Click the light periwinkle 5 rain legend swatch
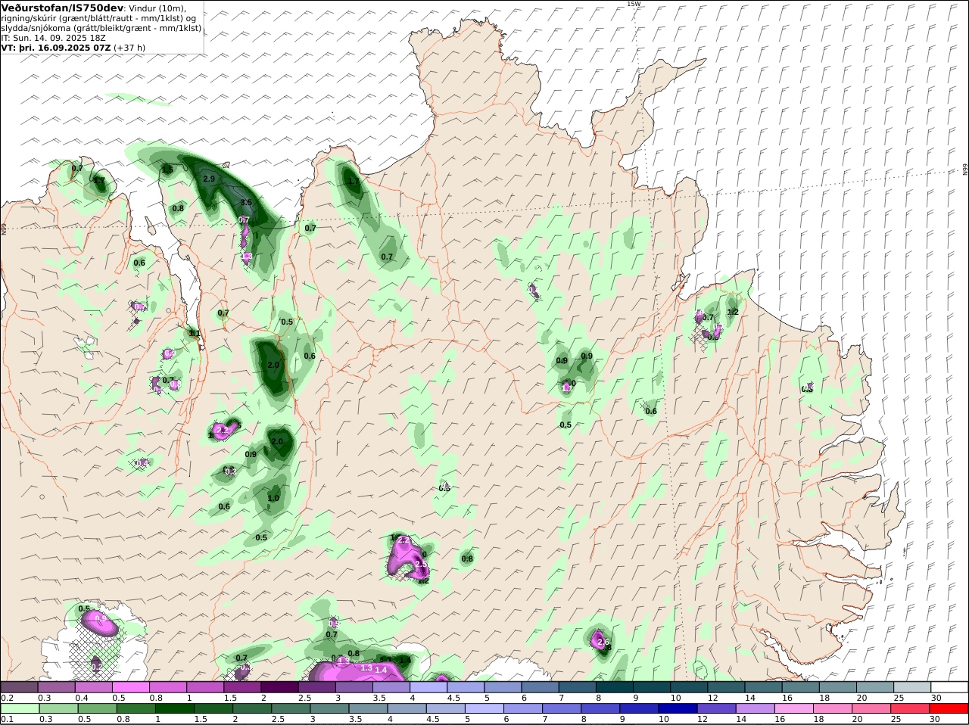 click(x=484, y=708)
